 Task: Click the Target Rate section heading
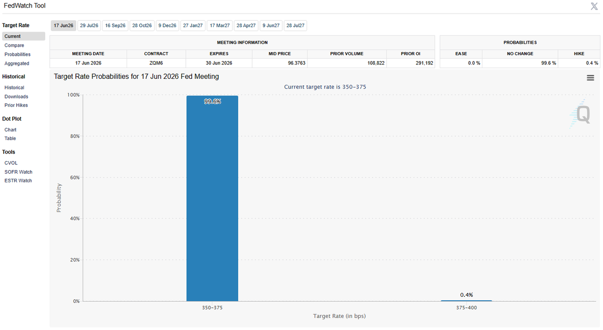(16, 25)
